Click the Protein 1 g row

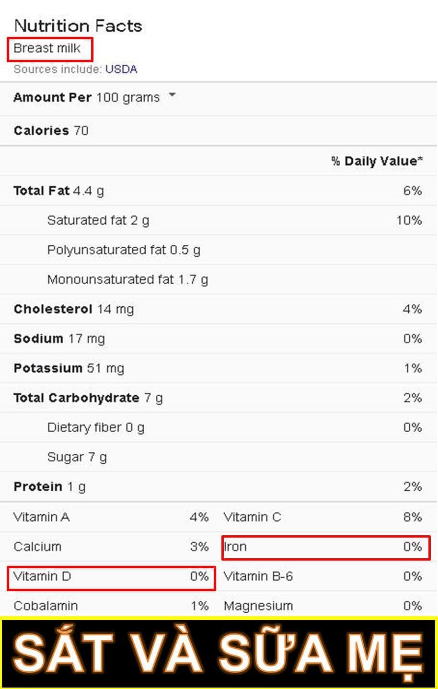(x=219, y=487)
